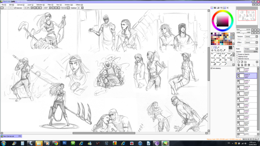Delete layer with the trash icon
The width and height of the screenshot is (260, 146).
tap(248, 65)
